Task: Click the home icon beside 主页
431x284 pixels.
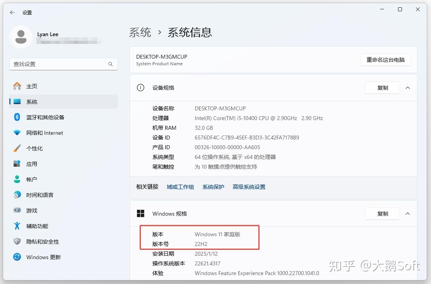Action: (17, 86)
